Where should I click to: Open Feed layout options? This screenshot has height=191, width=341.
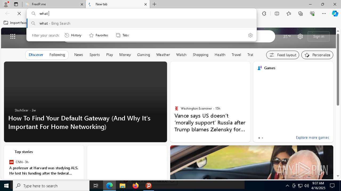pyautogui.click(x=283, y=55)
